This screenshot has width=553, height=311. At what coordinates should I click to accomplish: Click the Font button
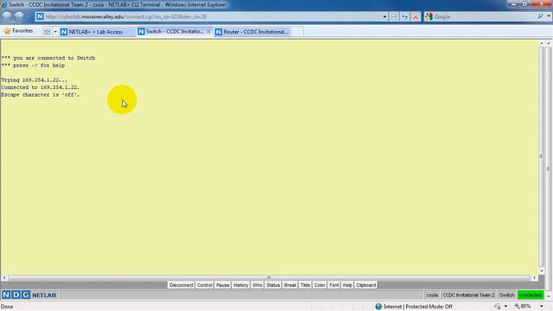(334, 285)
